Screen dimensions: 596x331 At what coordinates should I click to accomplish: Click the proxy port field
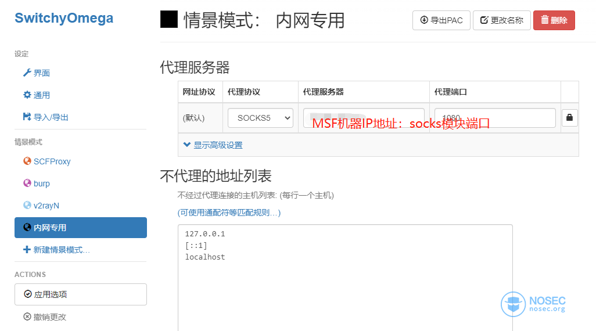click(495, 118)
